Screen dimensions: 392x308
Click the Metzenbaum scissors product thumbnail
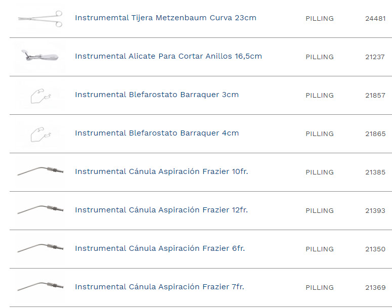40,18
